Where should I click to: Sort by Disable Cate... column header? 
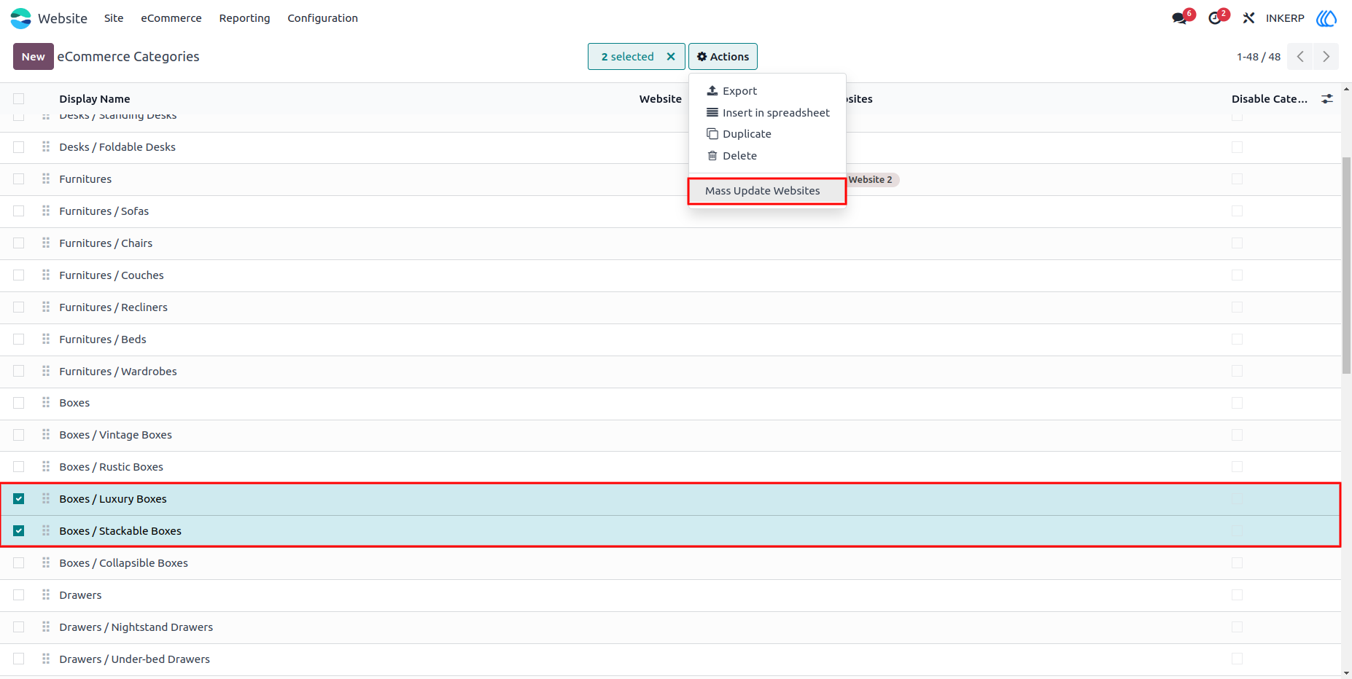point(1270,99)
